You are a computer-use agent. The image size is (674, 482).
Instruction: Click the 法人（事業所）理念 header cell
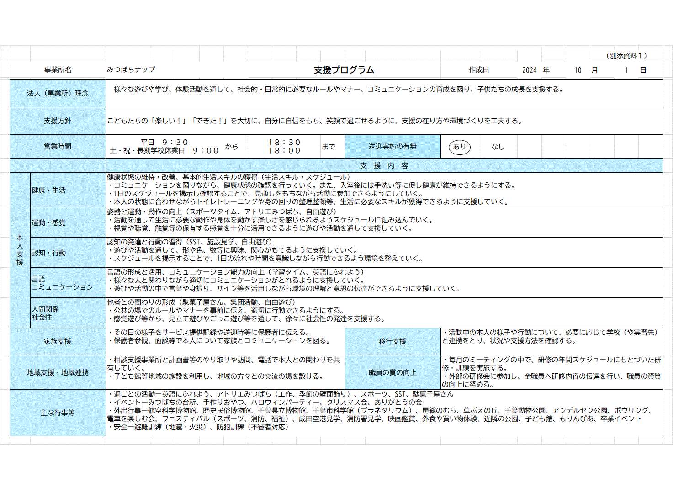[58, 94]
